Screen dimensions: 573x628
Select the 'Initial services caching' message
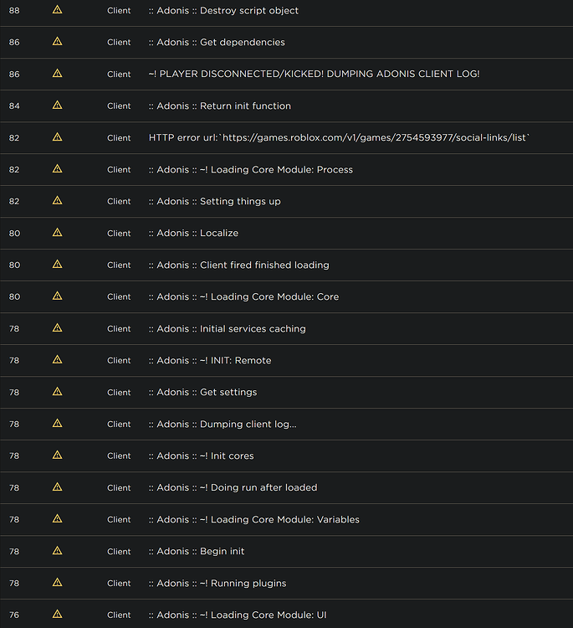(x=228, y=328)
